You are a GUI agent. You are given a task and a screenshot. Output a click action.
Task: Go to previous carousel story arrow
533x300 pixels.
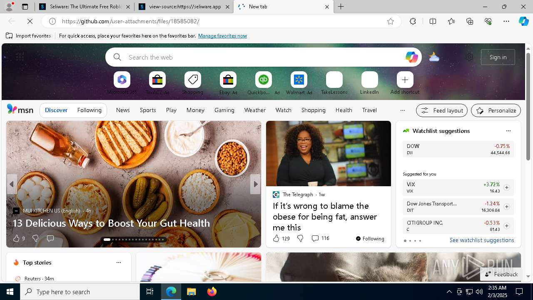12,184
